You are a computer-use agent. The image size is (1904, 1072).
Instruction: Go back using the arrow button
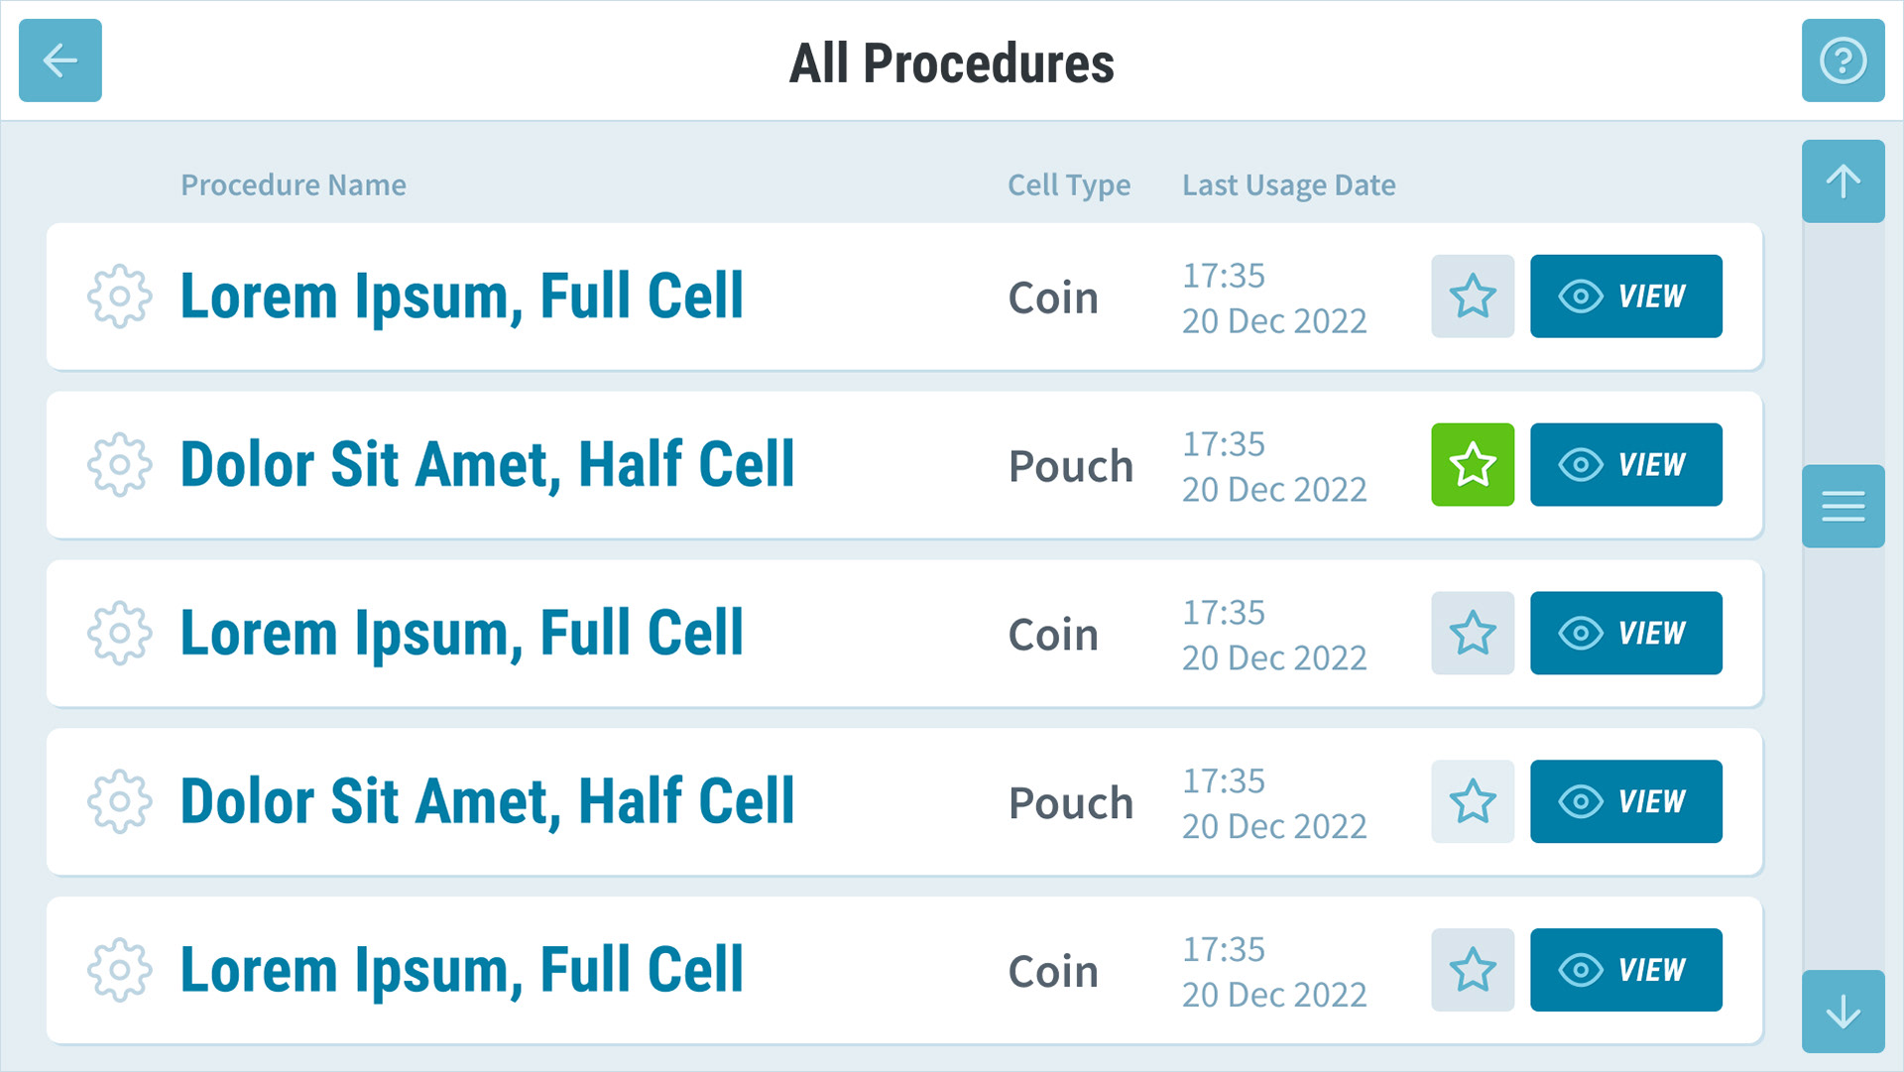(60, 60)
